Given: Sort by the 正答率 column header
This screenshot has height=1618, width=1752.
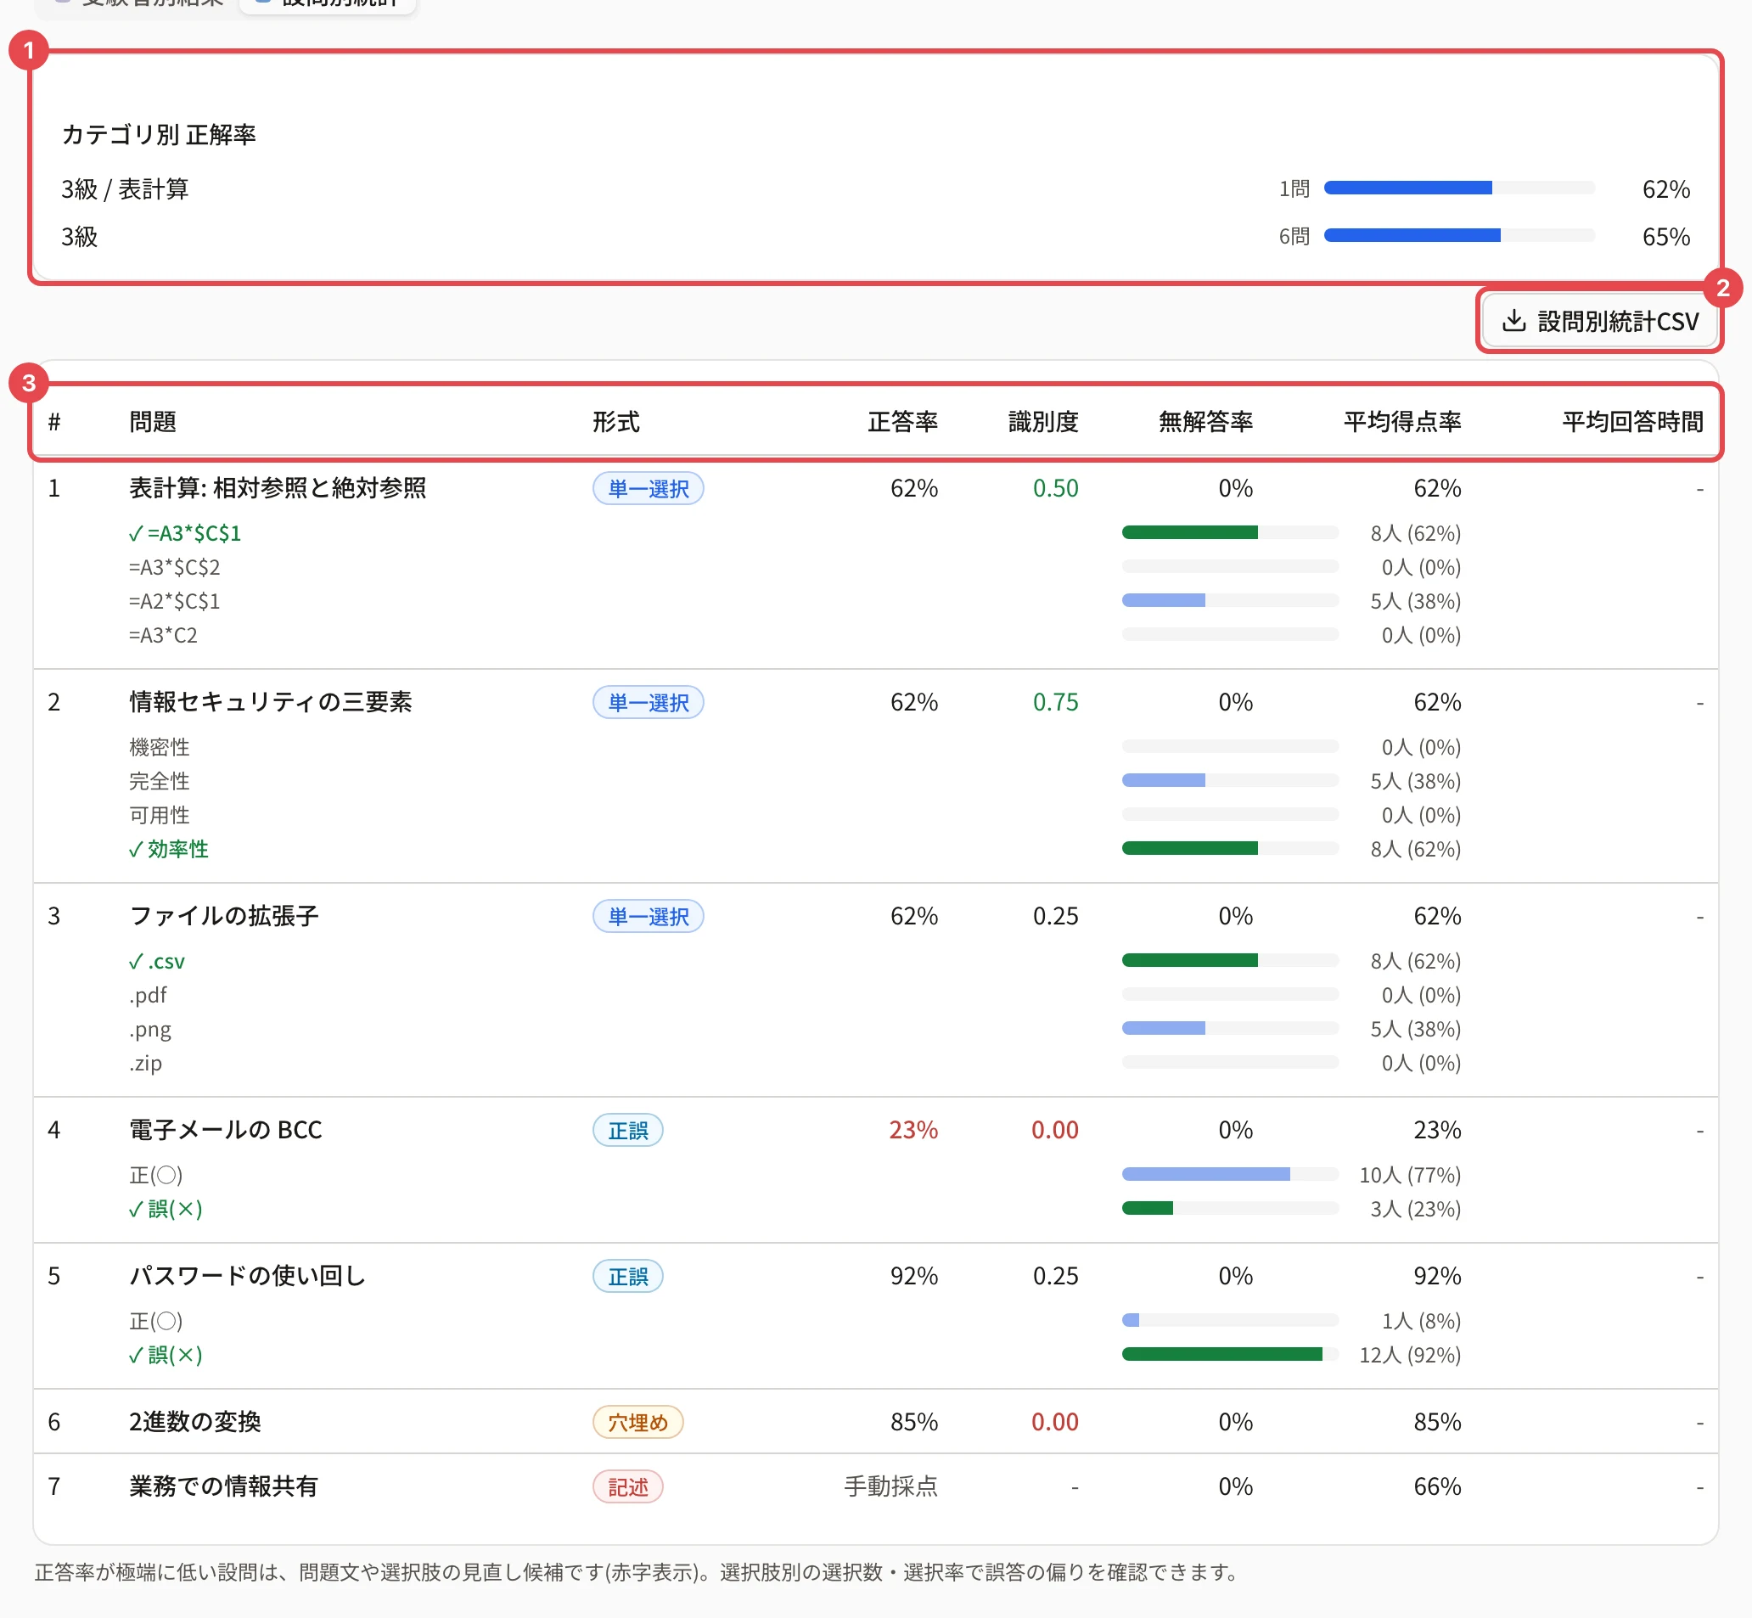Looking at the screenshot, I should pyautogui.click(x=902, y=422).
